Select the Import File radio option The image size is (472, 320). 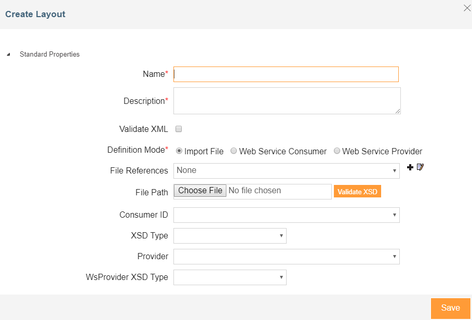[179, 151]
